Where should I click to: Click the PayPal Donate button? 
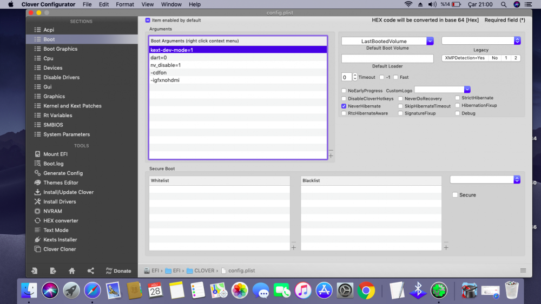[118, 271]
